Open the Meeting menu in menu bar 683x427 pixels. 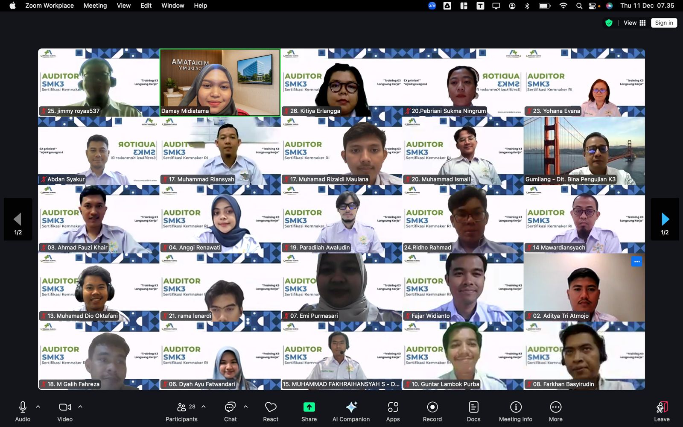(95, 6)
